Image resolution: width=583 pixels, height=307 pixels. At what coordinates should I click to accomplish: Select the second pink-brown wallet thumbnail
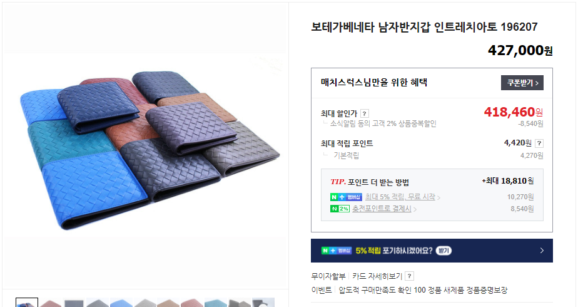point(51,303)
